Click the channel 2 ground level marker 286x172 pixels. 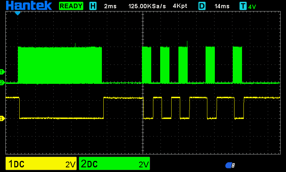click(x=3, y=83)
